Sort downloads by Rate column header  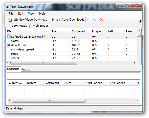(131, 31)
